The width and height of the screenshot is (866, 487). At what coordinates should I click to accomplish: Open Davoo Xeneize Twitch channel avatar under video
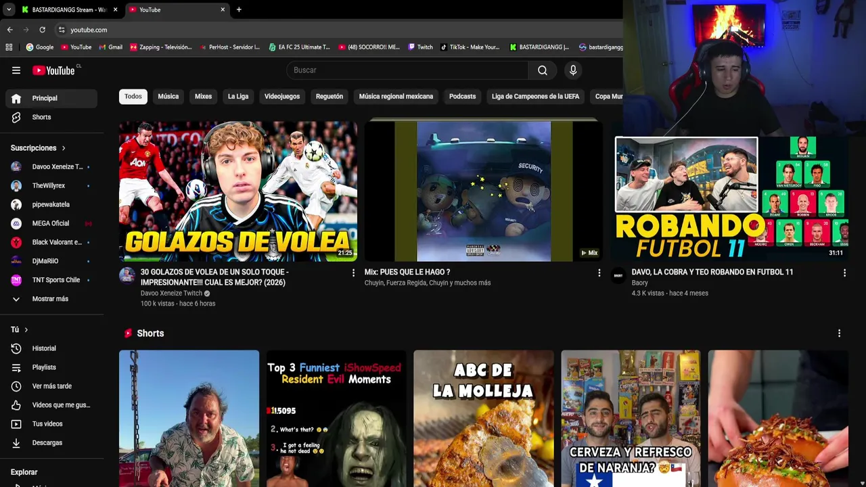pyautogui.click(x=127, y=275)
